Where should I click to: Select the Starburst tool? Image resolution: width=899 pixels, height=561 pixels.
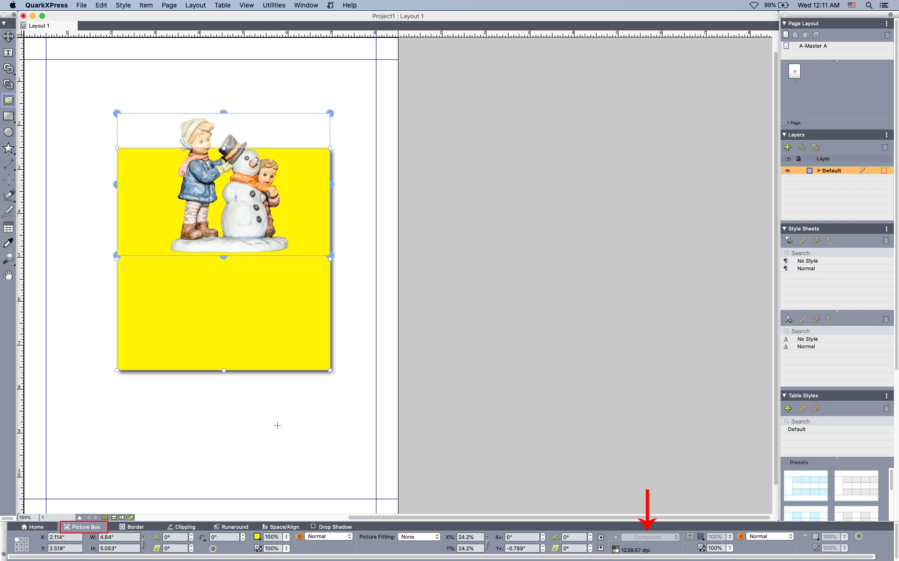[x=8, y=149]
